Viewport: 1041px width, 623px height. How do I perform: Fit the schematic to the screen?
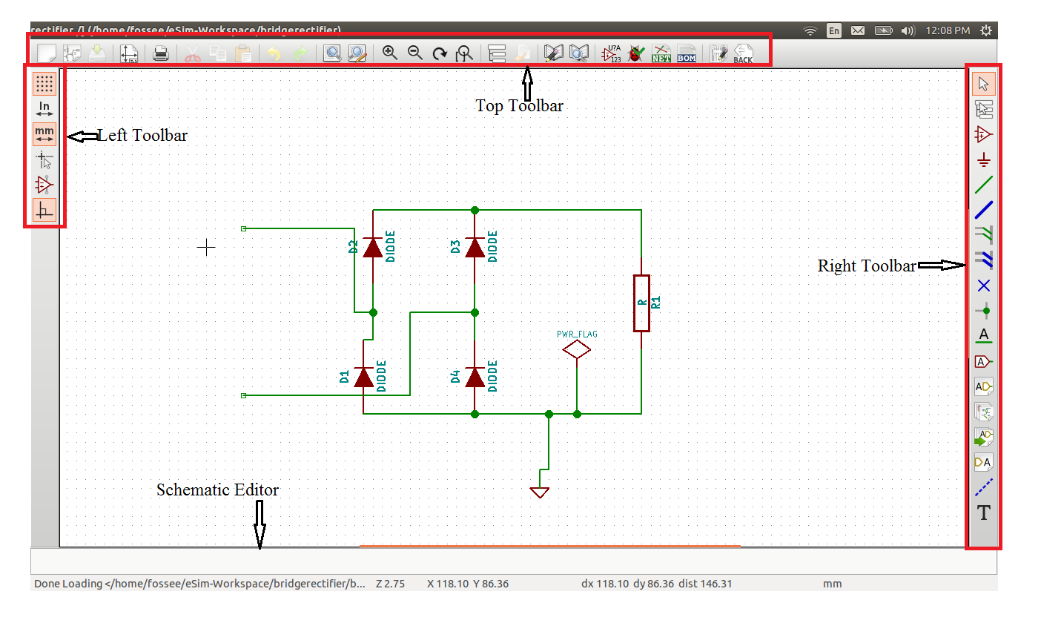point(465,53)
